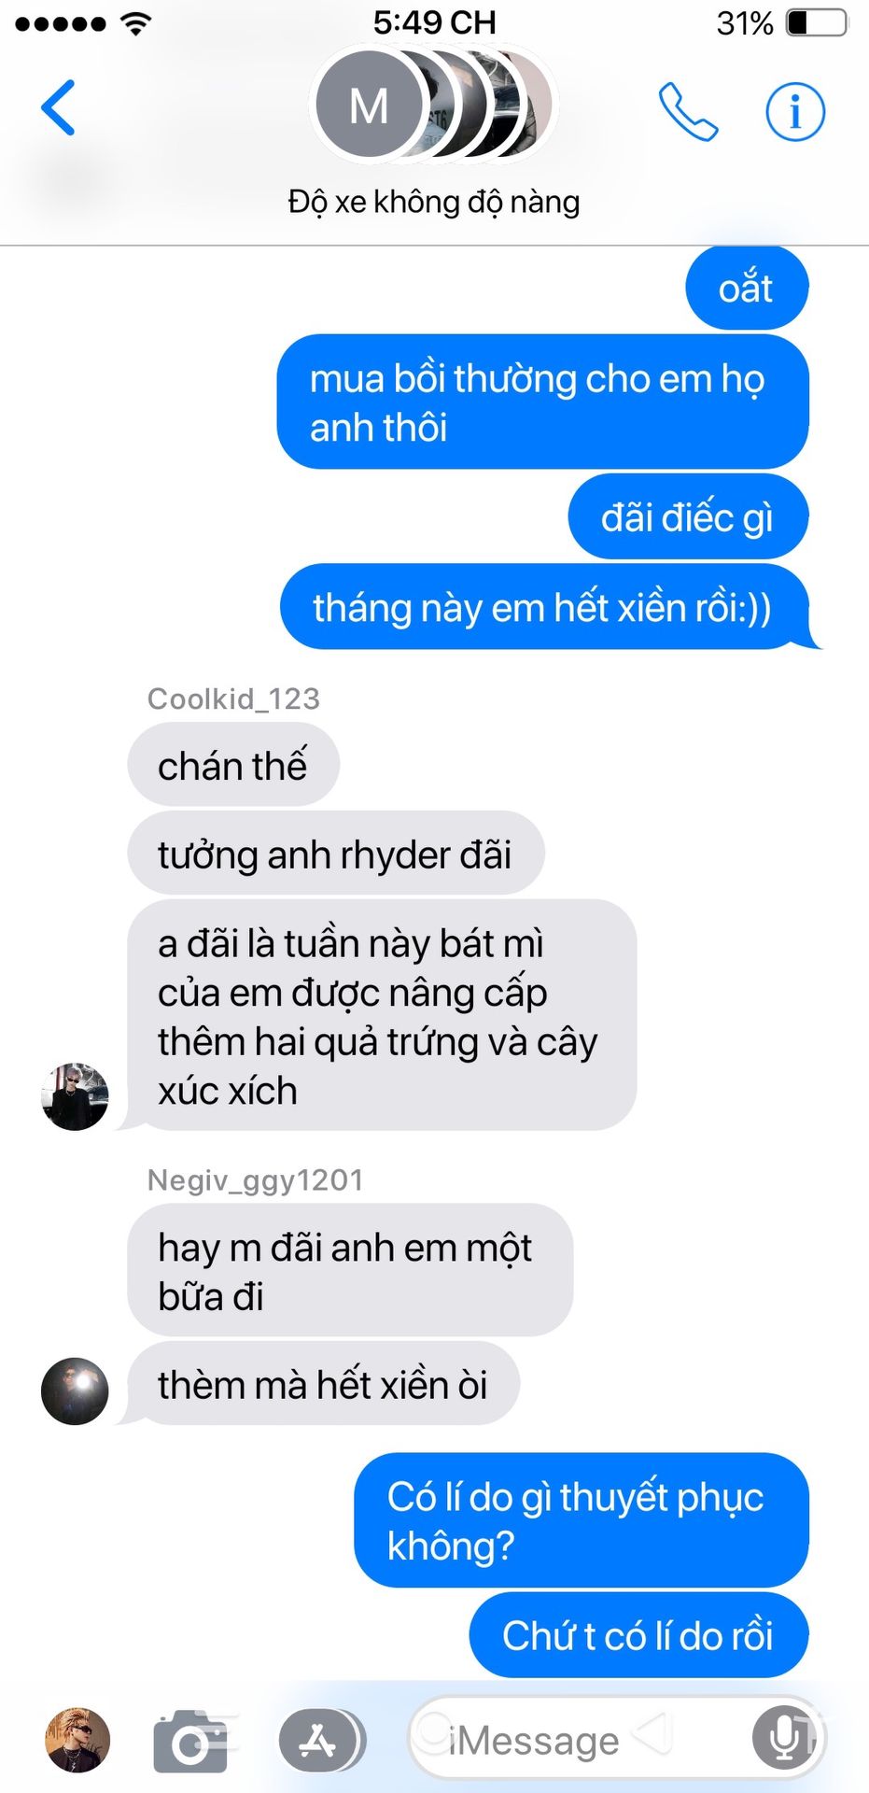869x1793 pixels.
Task: Tap the Wi-Fi status icon
Action: coord(136,23)
